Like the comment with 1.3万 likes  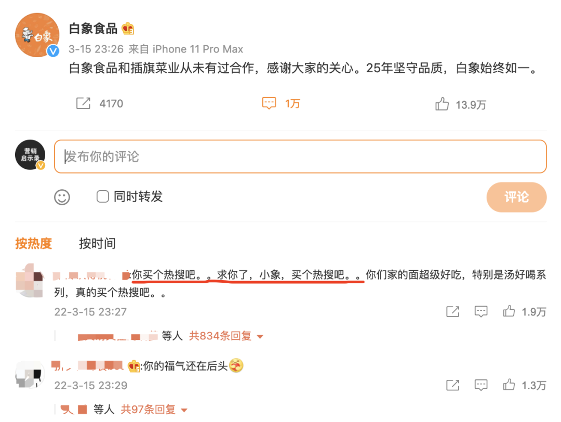coord(509,385)
